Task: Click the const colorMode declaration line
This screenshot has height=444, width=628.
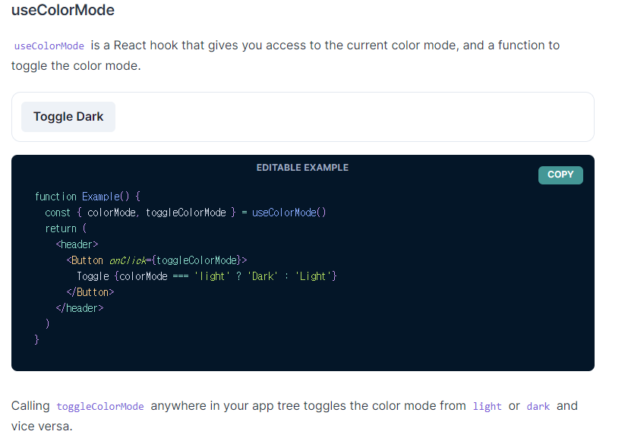Action: [x=185, y=213]
